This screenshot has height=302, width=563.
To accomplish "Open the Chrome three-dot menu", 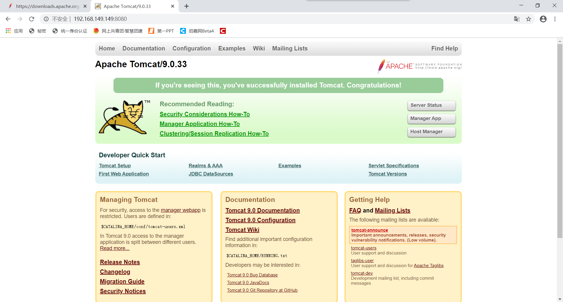I will (555, 19).
